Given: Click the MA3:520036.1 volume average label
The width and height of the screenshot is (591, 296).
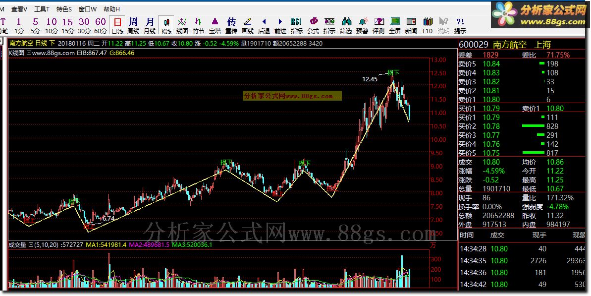Looking at the screenshot, I should tap(192, 245).
